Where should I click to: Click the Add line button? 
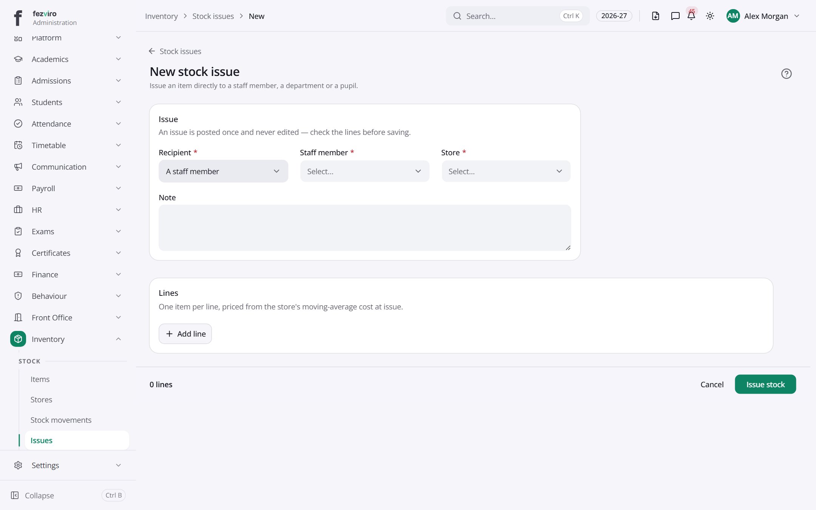coord(185,334)
